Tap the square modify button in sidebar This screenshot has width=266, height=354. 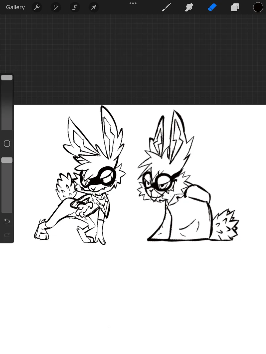(x=7, y=144)
